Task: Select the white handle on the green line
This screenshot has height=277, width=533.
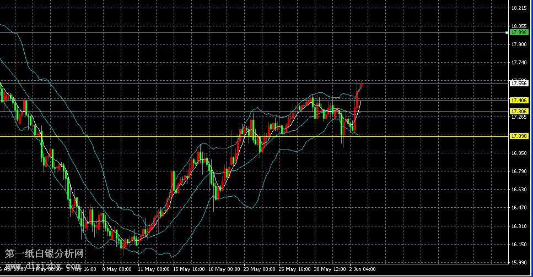Action: click(507, 33)
